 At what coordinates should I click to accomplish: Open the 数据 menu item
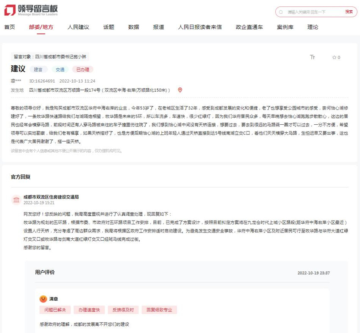[x=133, y=27]
